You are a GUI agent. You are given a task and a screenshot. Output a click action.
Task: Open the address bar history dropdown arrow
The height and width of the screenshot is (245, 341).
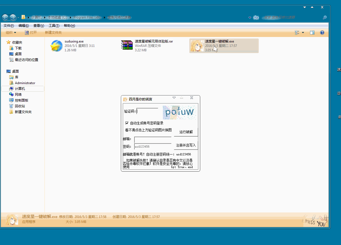pos(250,17)
